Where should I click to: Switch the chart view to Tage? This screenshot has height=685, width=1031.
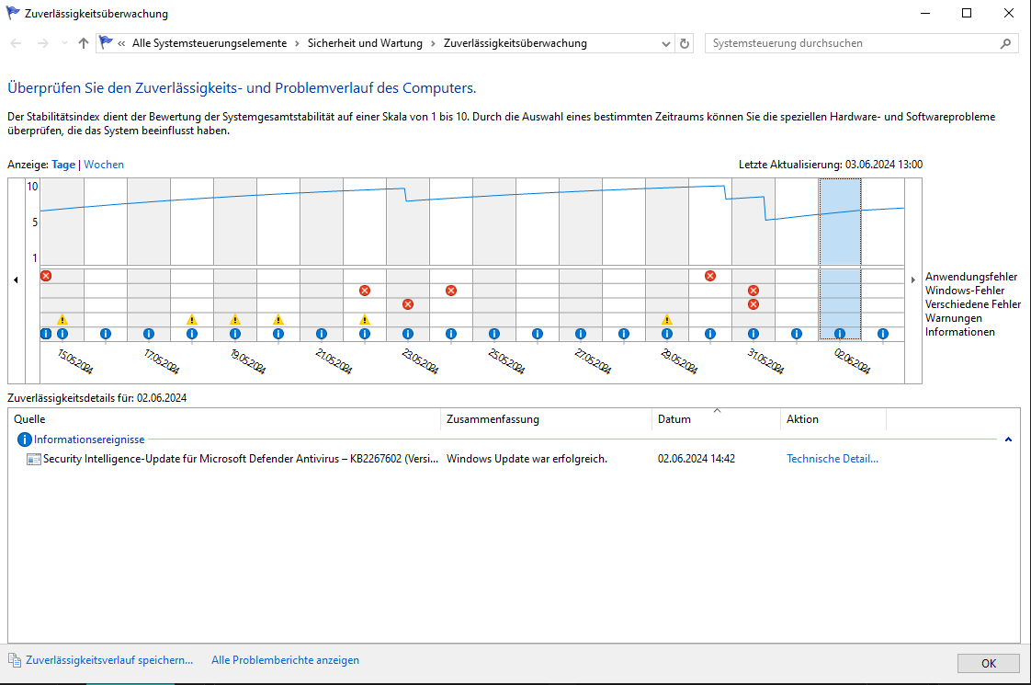coord(63,165)
